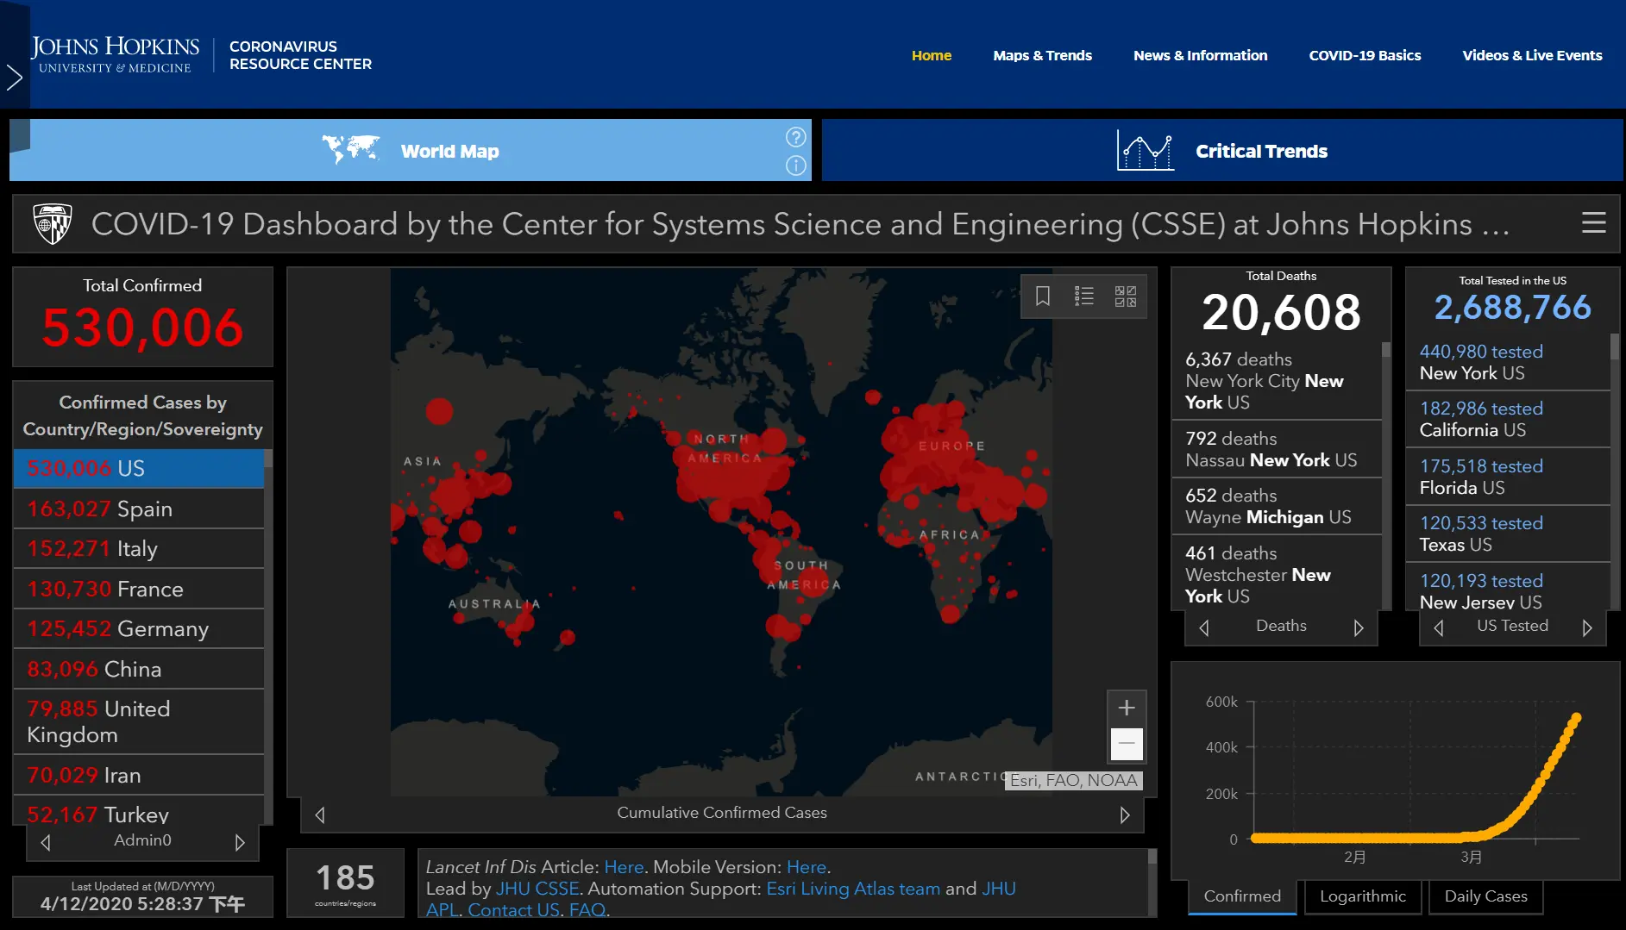Click the Nassau New York deaths entry
The height and width of the screenshot is (930, 1626).
click(x=1277, y=449)
